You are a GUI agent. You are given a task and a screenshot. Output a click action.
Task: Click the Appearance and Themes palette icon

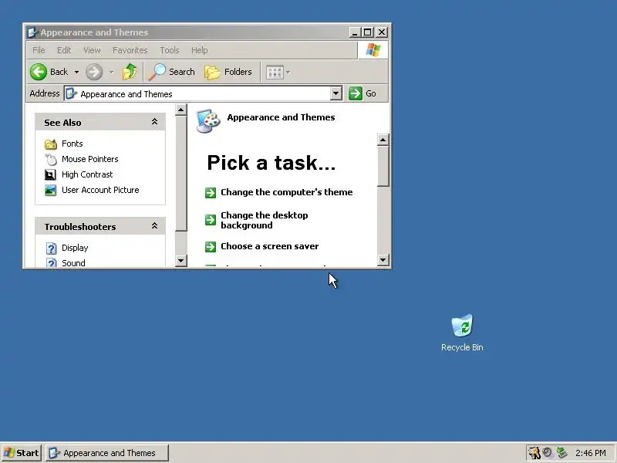(208, 121)
